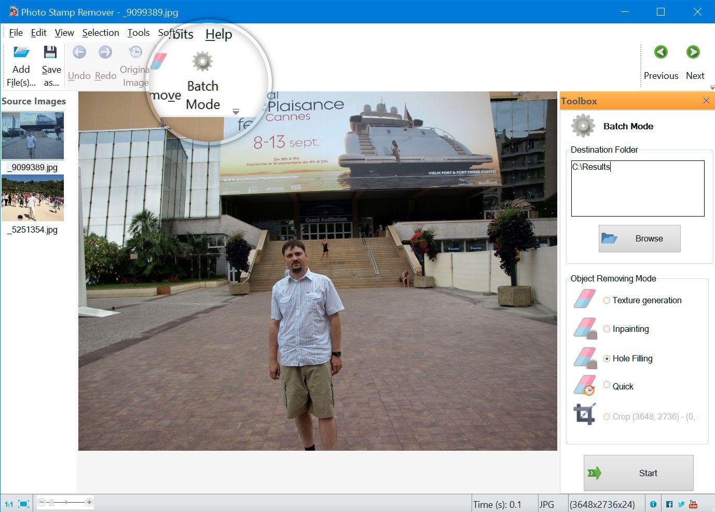Expand the toolbar overflow arrow below Next

712,88
